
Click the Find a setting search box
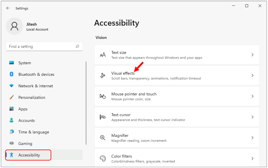tap(44, 46)
